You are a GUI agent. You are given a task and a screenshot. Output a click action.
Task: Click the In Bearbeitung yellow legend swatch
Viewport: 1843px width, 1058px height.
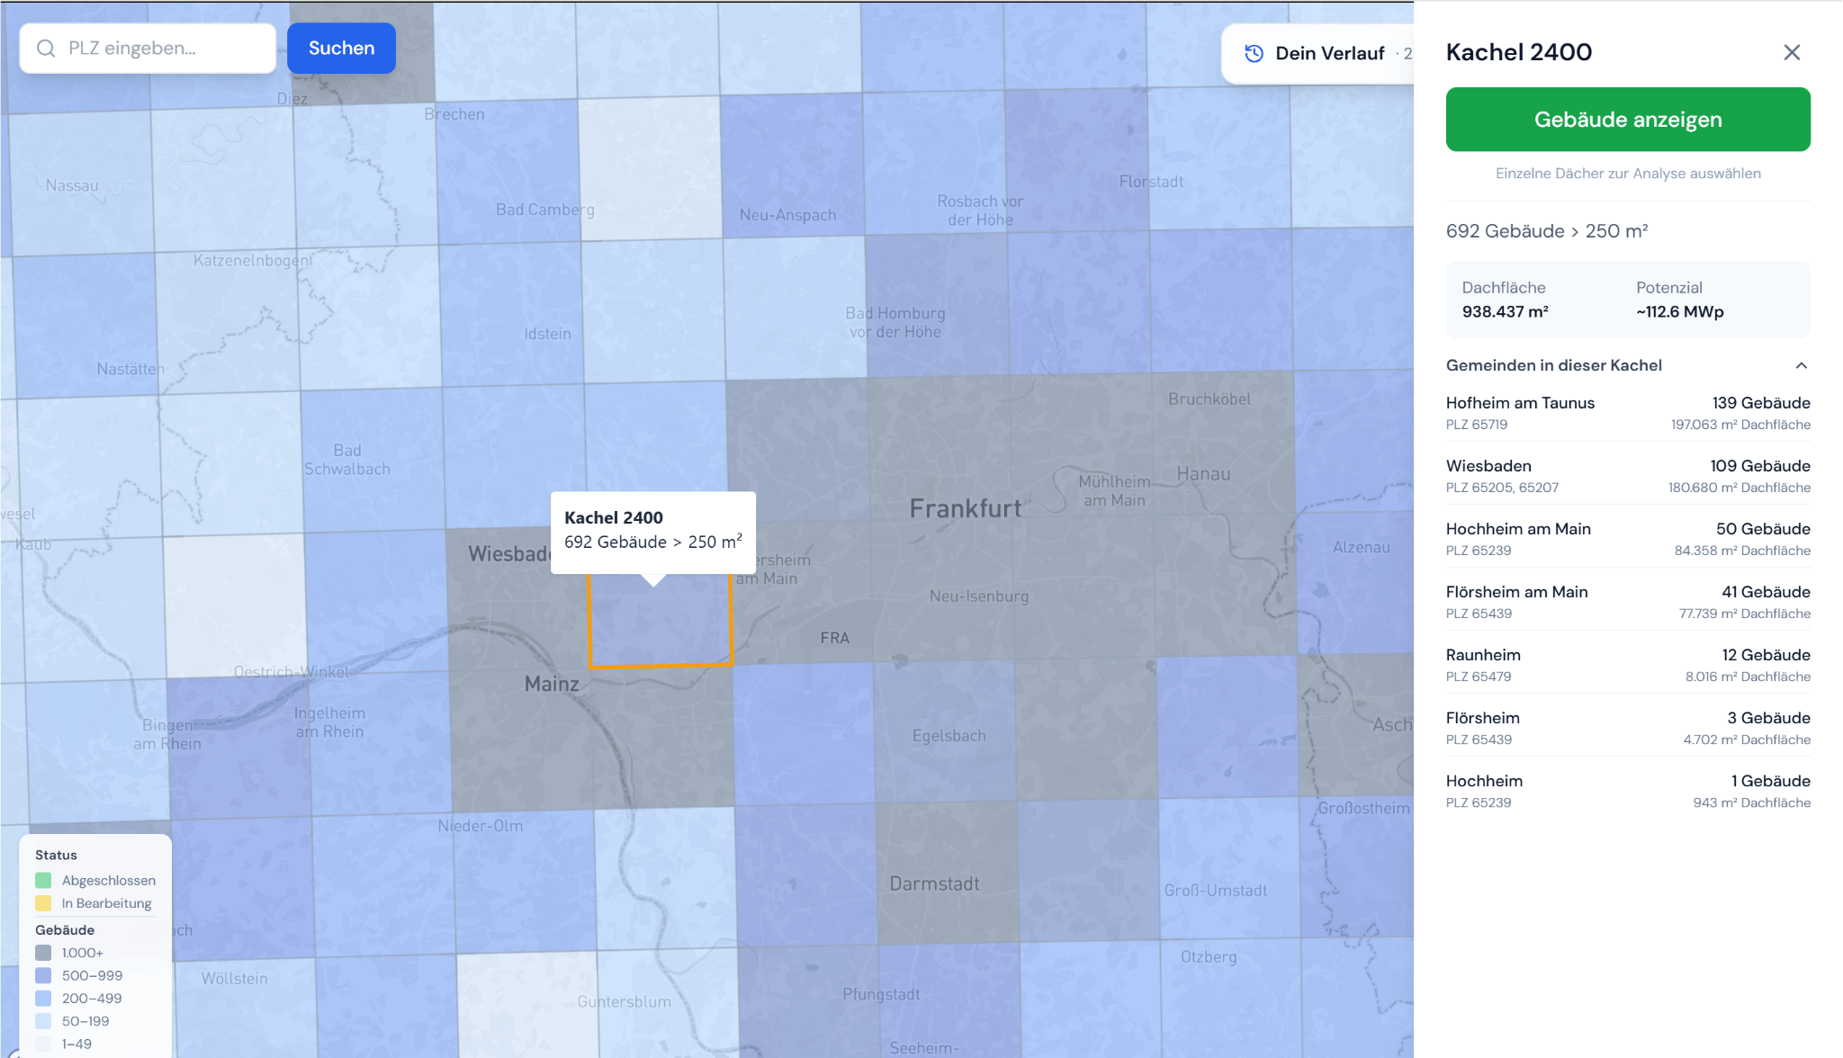43,903
